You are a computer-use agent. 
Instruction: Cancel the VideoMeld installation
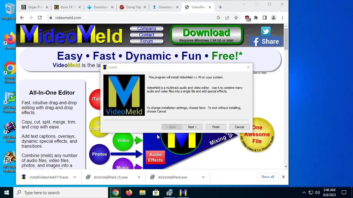pos(239,127)
